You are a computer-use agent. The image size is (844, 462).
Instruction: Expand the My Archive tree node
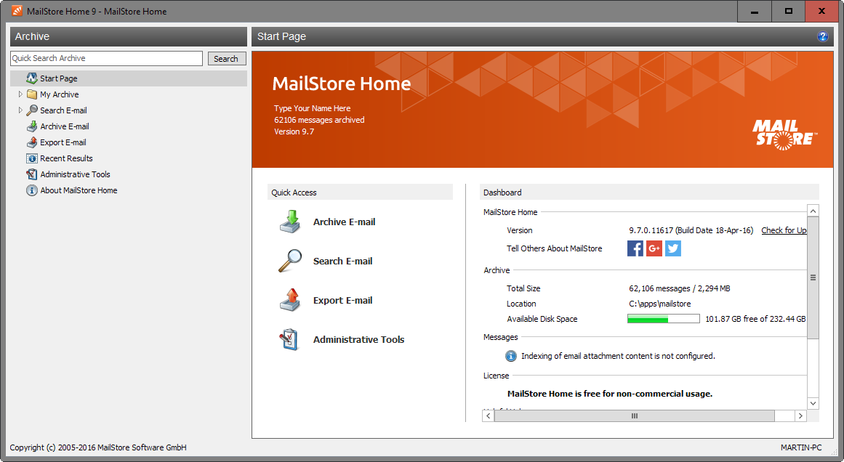click(x=20, y=94)
